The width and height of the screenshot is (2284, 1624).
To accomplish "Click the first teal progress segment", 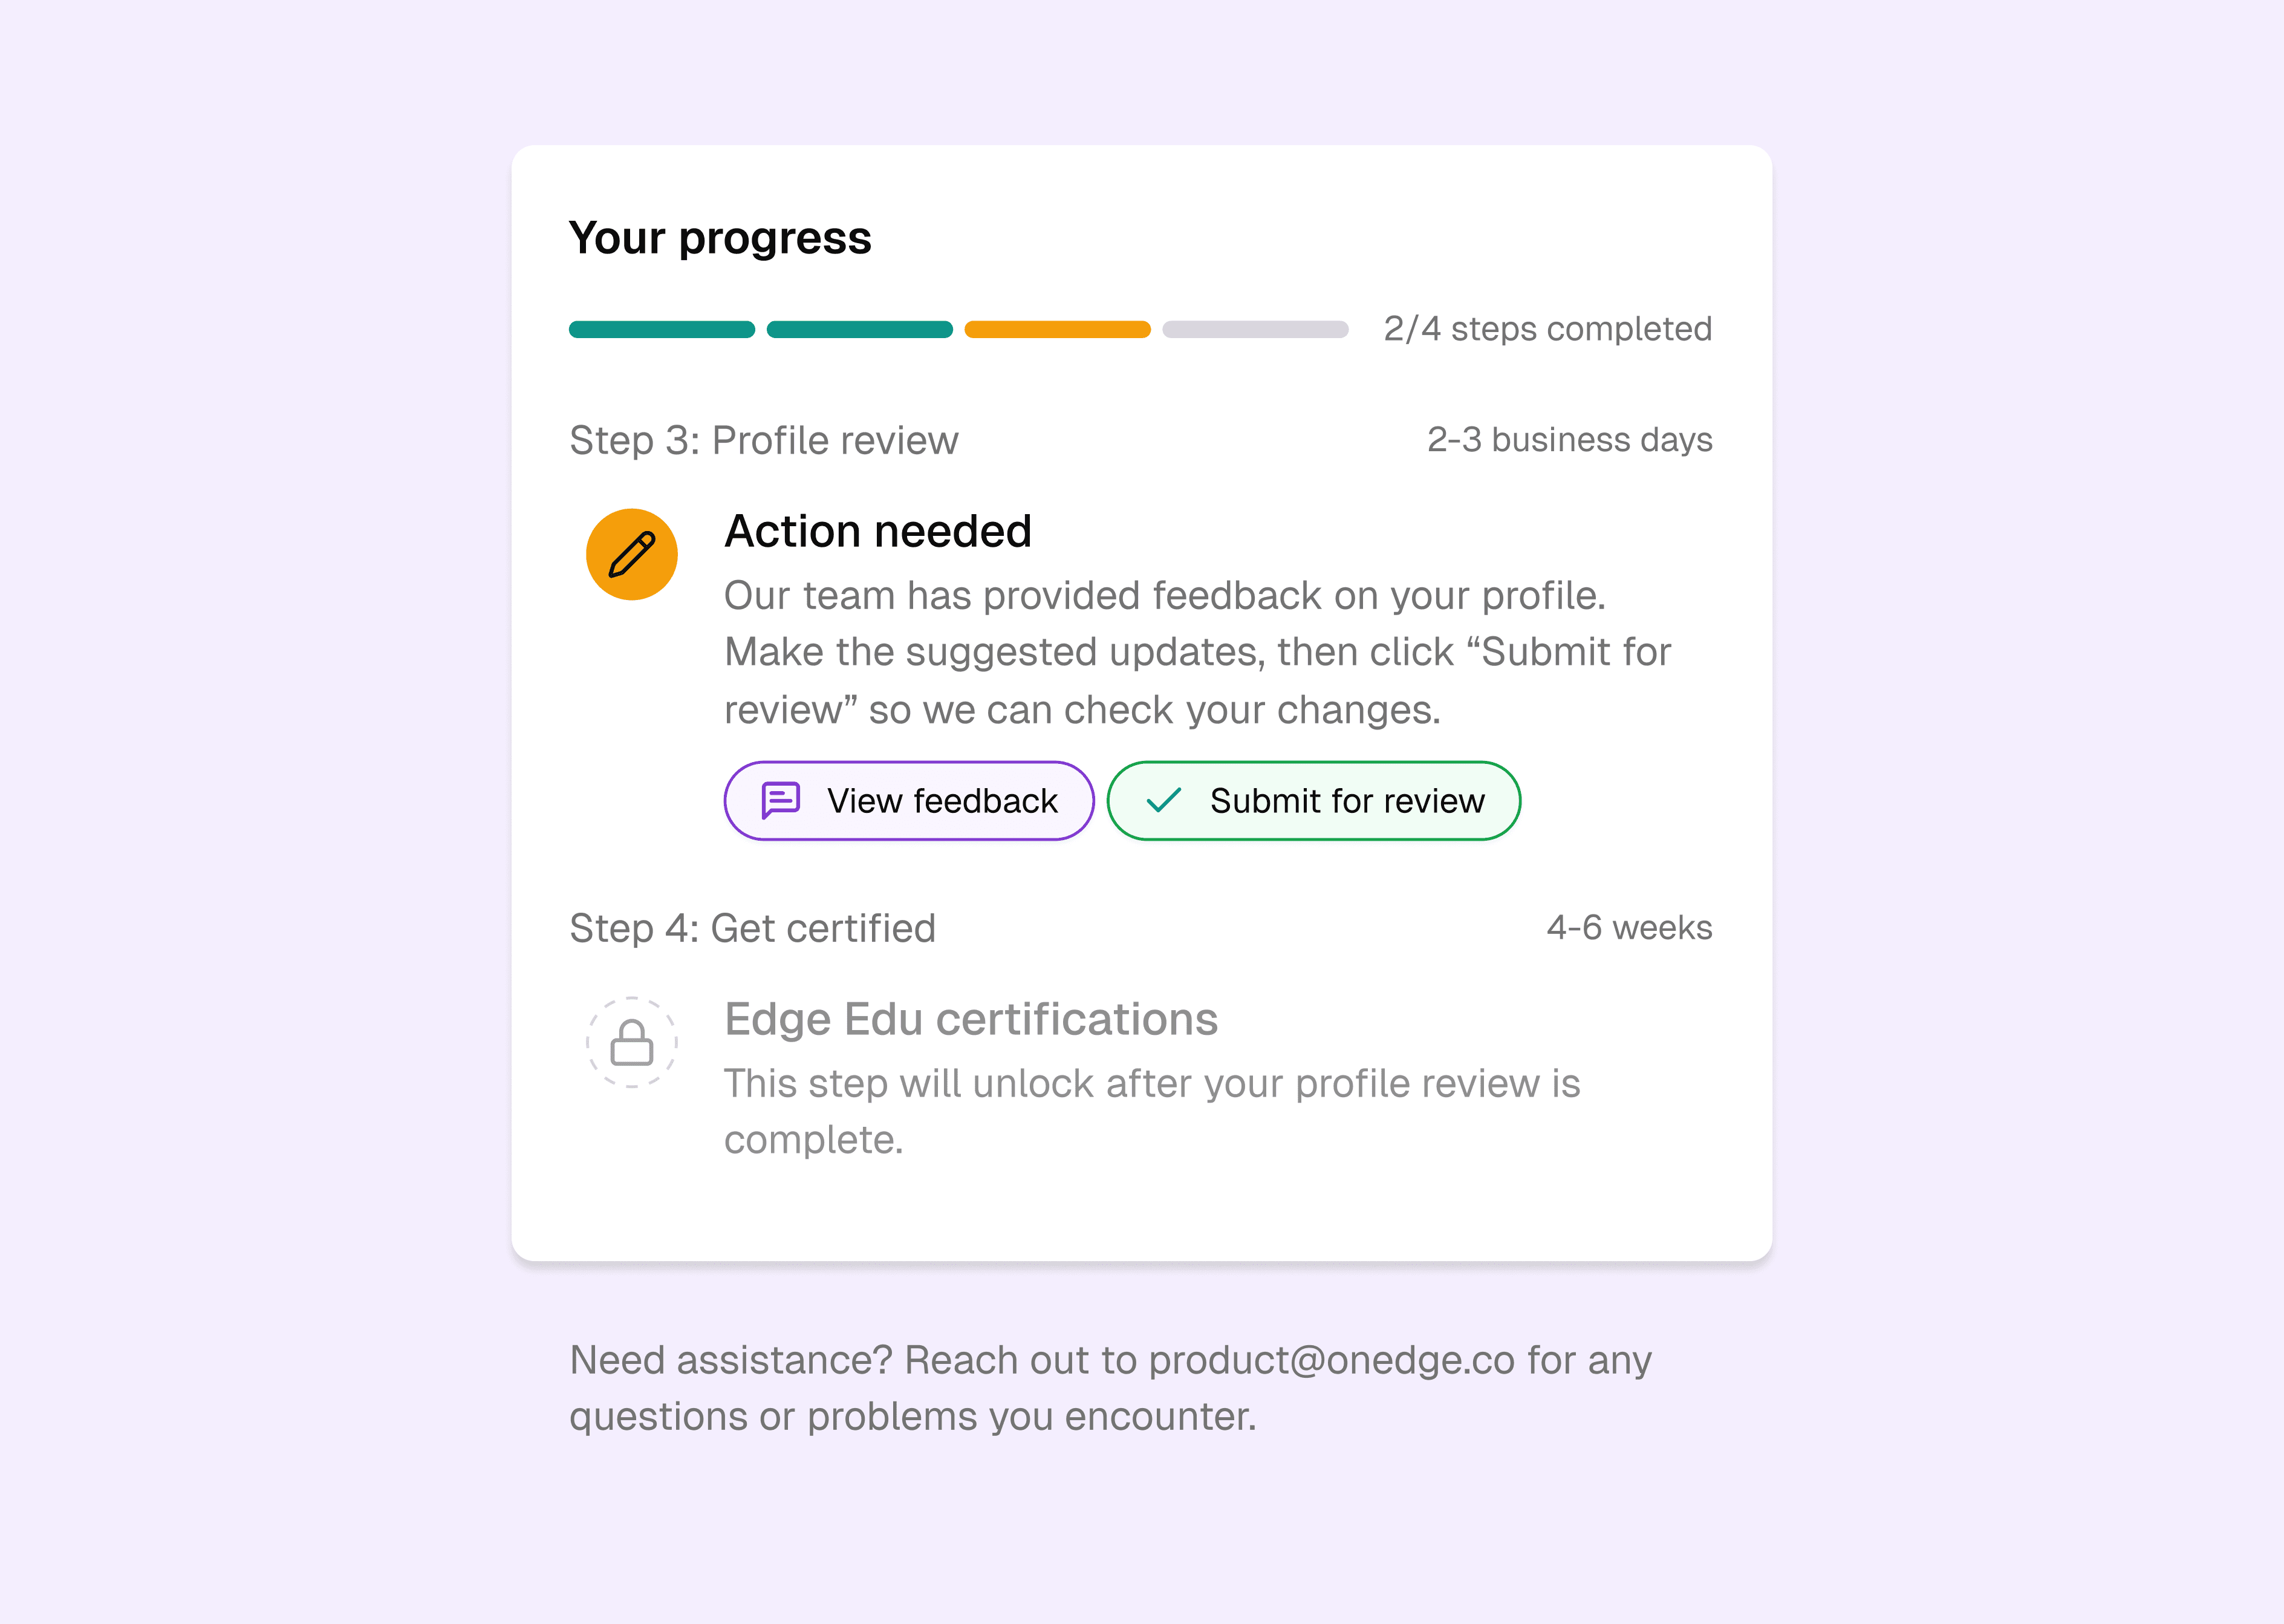I will coord(662,330).
